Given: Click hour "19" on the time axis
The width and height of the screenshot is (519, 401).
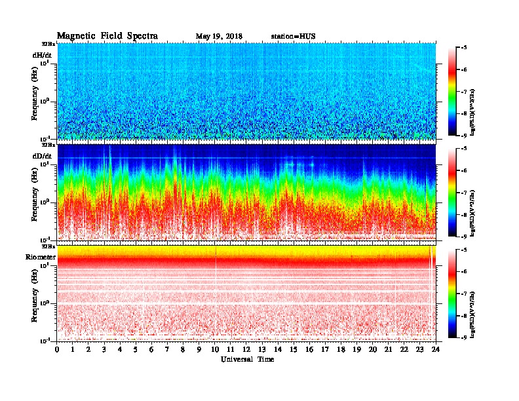Looking at the screenshot, I should [356, 349].
